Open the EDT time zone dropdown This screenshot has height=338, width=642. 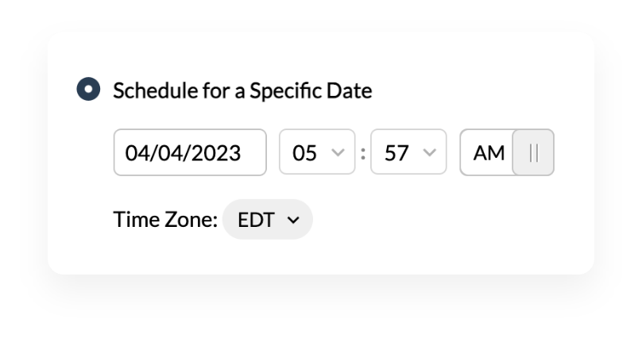pyautogui.click(x=267, y=220)
